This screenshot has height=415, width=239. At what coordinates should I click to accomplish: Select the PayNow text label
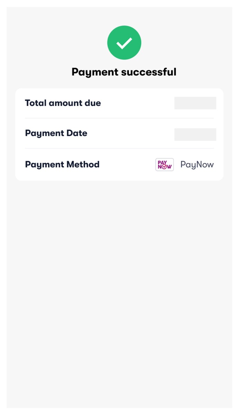tap(197, 164)
